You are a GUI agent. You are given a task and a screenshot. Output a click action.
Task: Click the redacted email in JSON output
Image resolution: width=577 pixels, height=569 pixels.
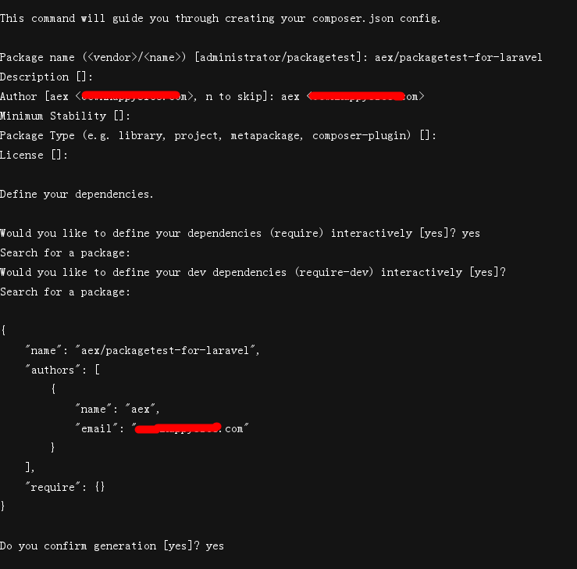coord(178,428)
